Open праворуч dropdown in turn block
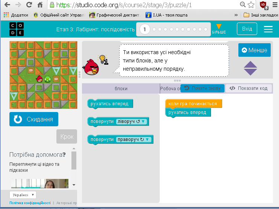Image resolution: width=279 pixels, height=209 pixels. coord(134,139)
